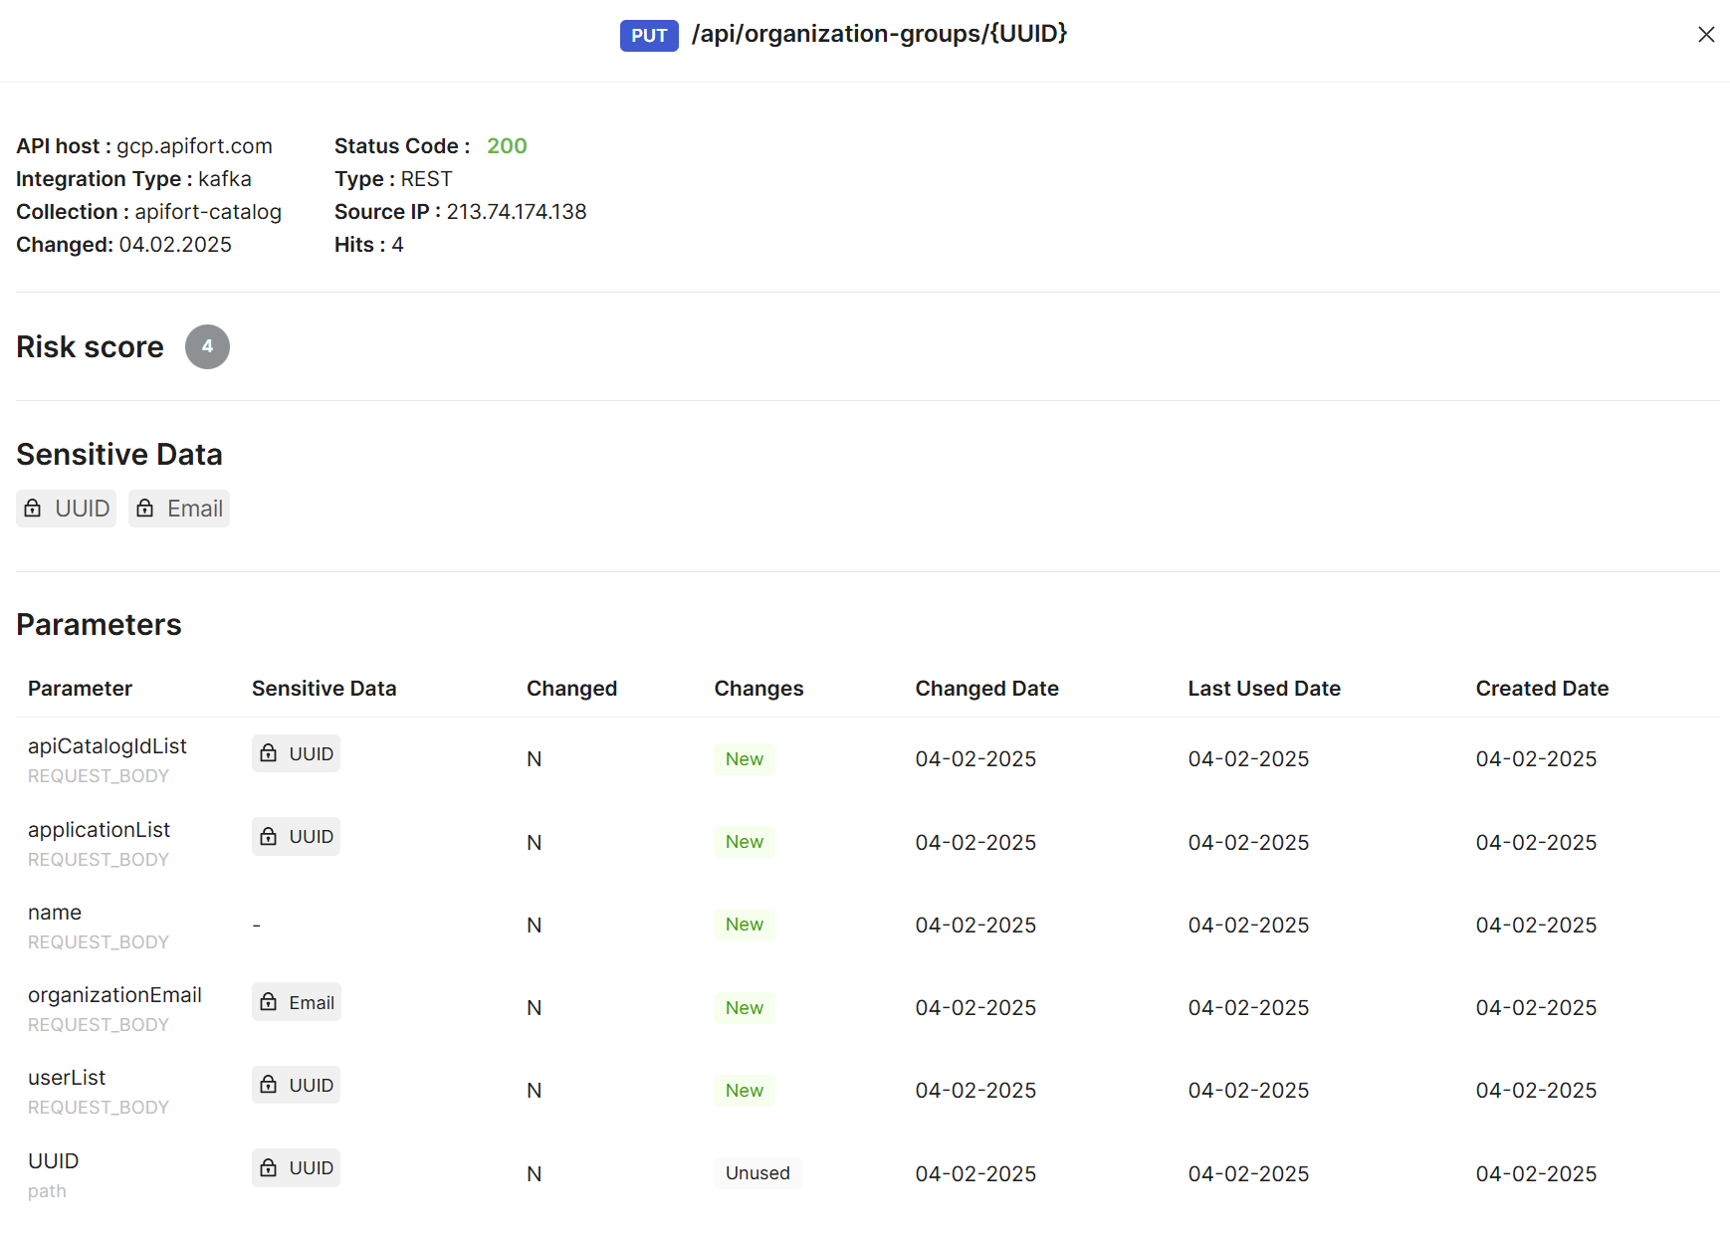Click lock icon in applicationList row
The image size is (1730, 1240).
click(269, 837)
